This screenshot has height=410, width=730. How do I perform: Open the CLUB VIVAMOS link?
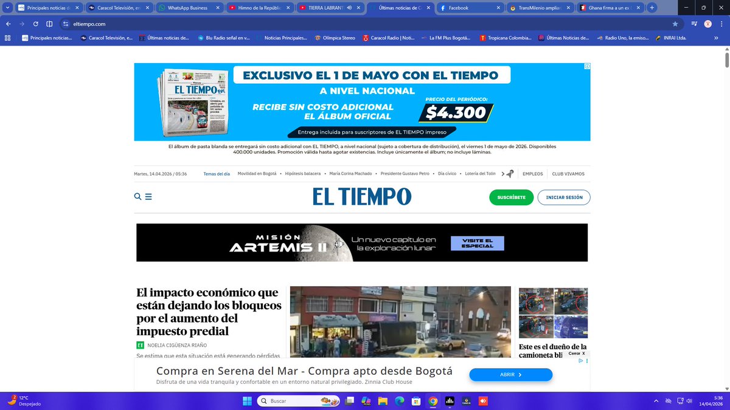568,174
